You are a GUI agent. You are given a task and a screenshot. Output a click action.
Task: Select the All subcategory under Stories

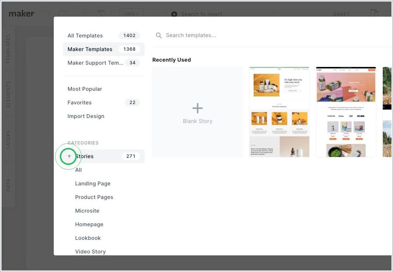(78, 170)
